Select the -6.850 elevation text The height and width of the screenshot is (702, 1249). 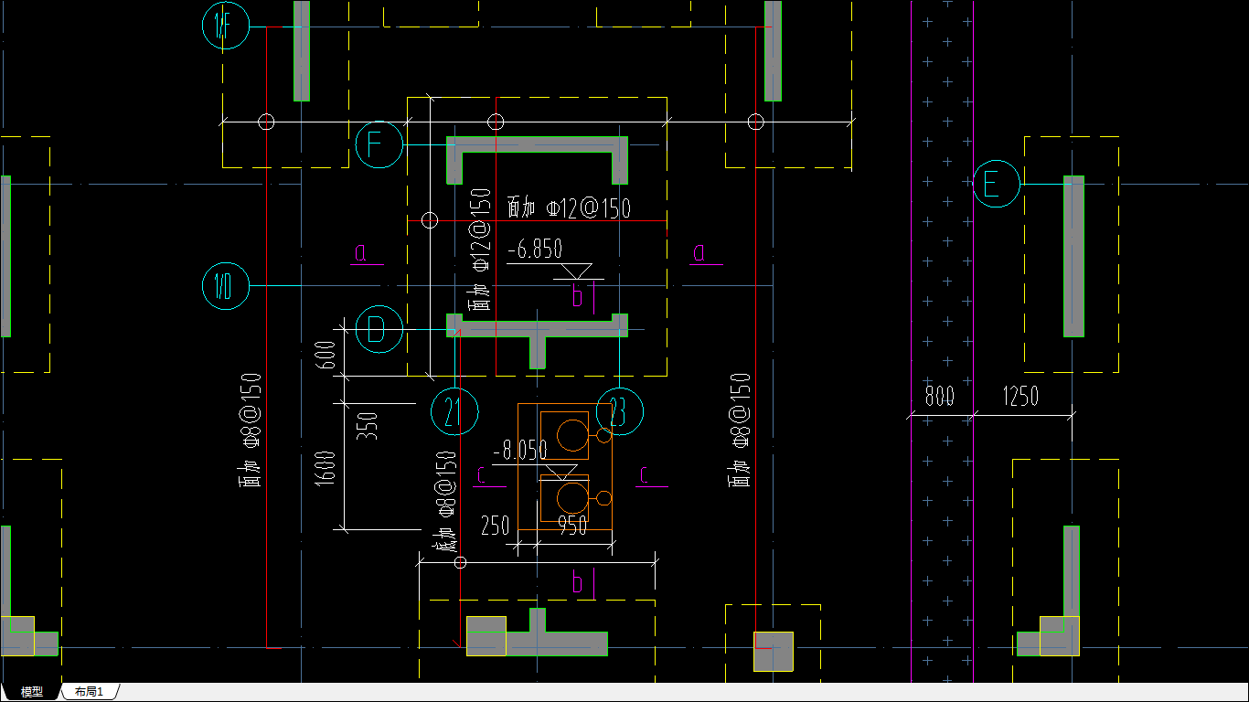(535, 250)
